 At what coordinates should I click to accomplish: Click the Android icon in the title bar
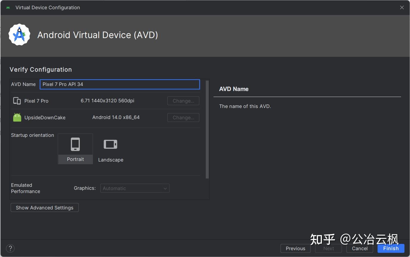[x=8, y=7]
